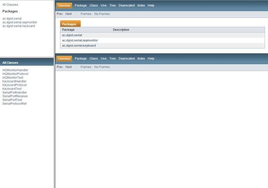Open the KeyboardTest class
This screenshot has width=268, height=188.
(x=12, y=89)
